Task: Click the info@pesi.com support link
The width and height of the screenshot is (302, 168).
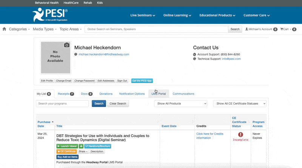Action: coord(231,59)
